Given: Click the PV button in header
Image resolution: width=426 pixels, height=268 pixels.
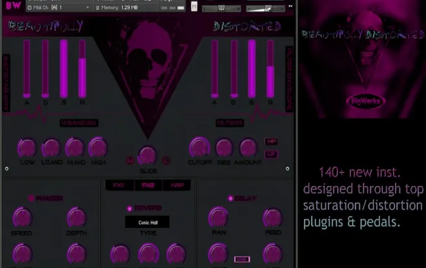Looking at the screenshot, I should coord(290,6).
